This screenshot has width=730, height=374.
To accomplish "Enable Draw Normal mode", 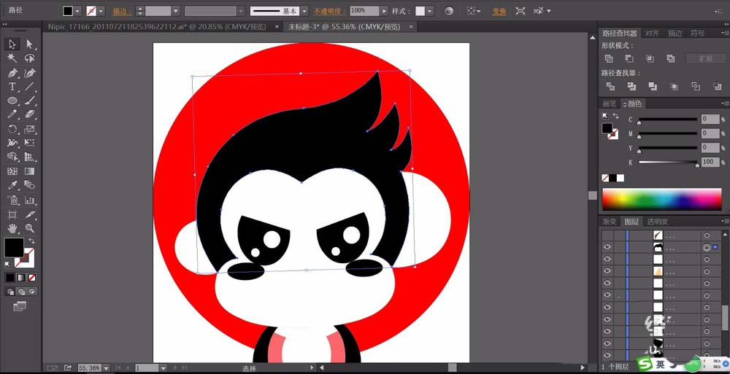I will coord(11,292).
